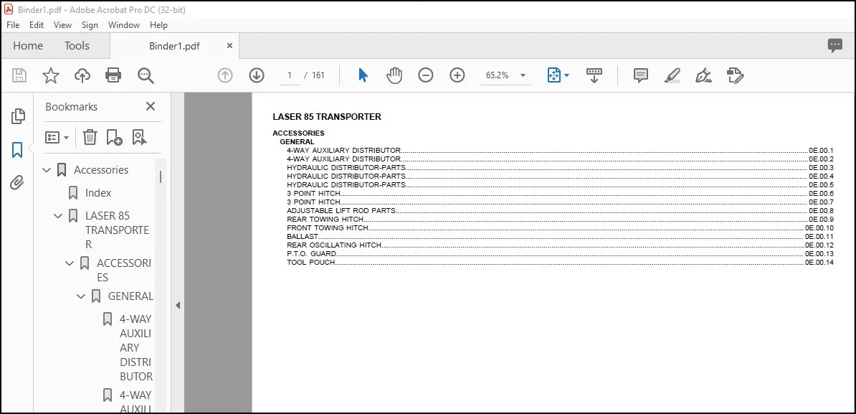Open the Redact/Edit stamp tool icon
This screenshot has height=414, width=856.
click(x=736, y=75)
